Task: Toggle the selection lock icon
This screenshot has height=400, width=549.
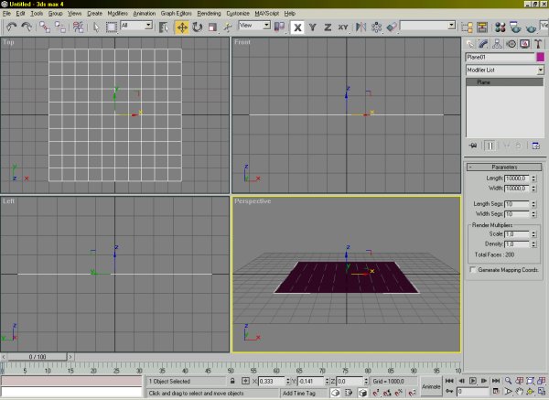Action: pyautogui.click(x=232, y=381)
